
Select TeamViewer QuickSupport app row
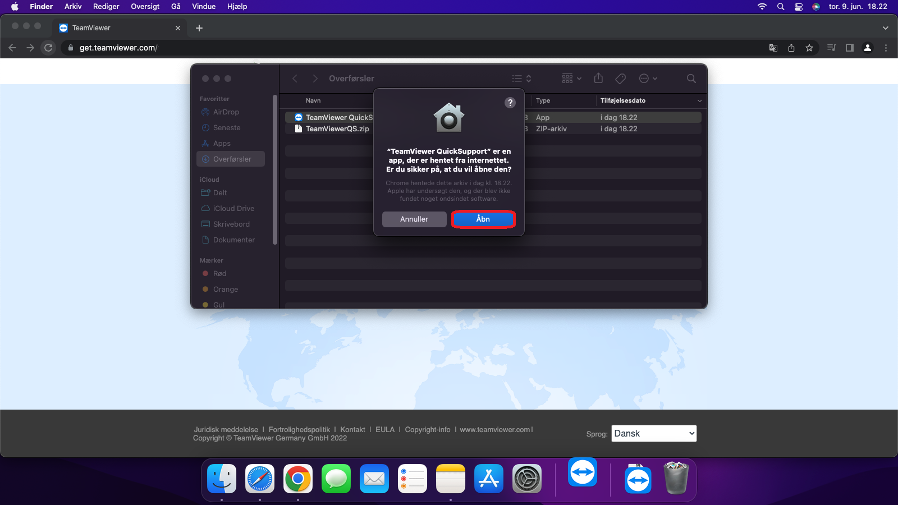(x=493, y=117)
